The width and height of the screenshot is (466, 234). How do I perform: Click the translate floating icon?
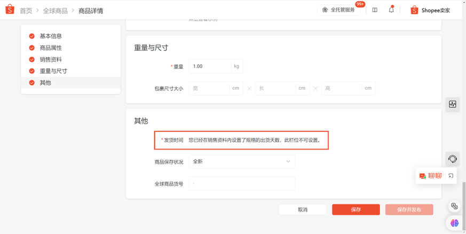[x=454, y=206]
